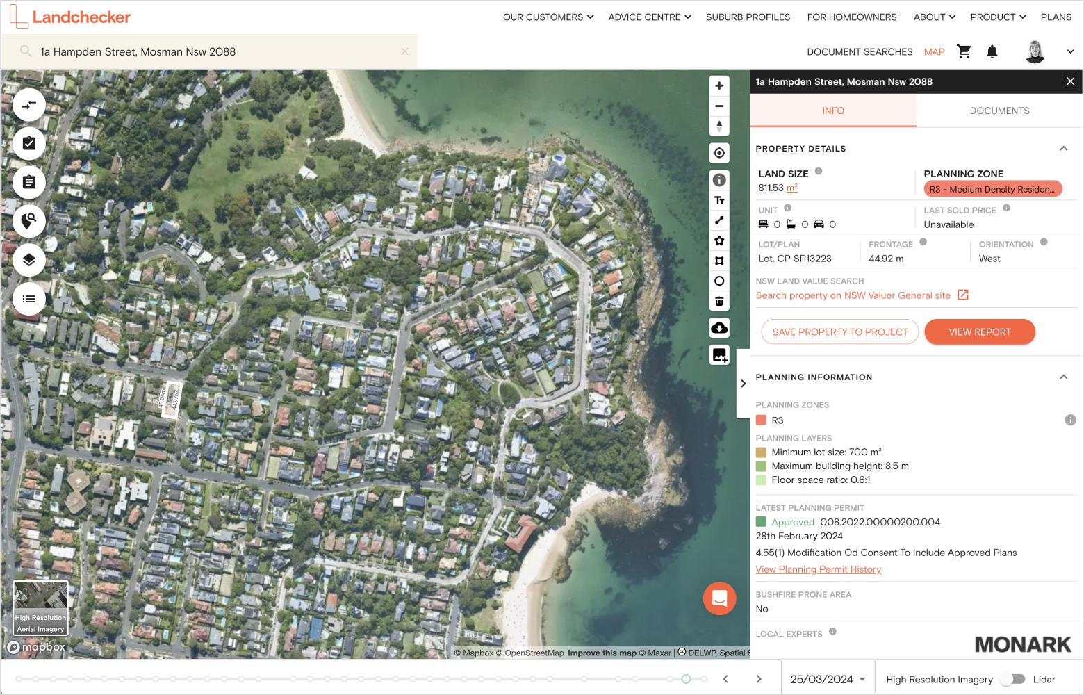Click the add image icon

[x=719, y=355]
